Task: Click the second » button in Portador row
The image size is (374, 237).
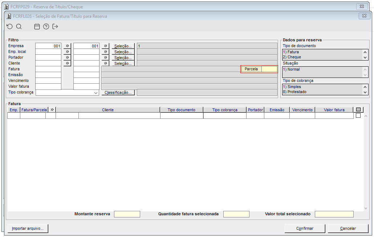Action: [x=105, y=57]
